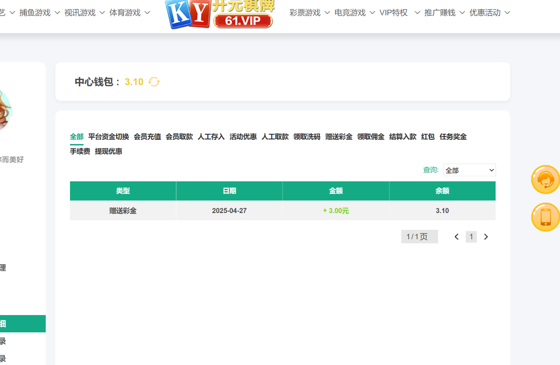Expand the 彩票游戏 navigation menu
Image resolution: width=560 pixels, height=365 pixels.
pos(309,13)
